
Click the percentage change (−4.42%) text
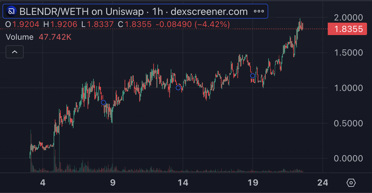pos(211,24)
